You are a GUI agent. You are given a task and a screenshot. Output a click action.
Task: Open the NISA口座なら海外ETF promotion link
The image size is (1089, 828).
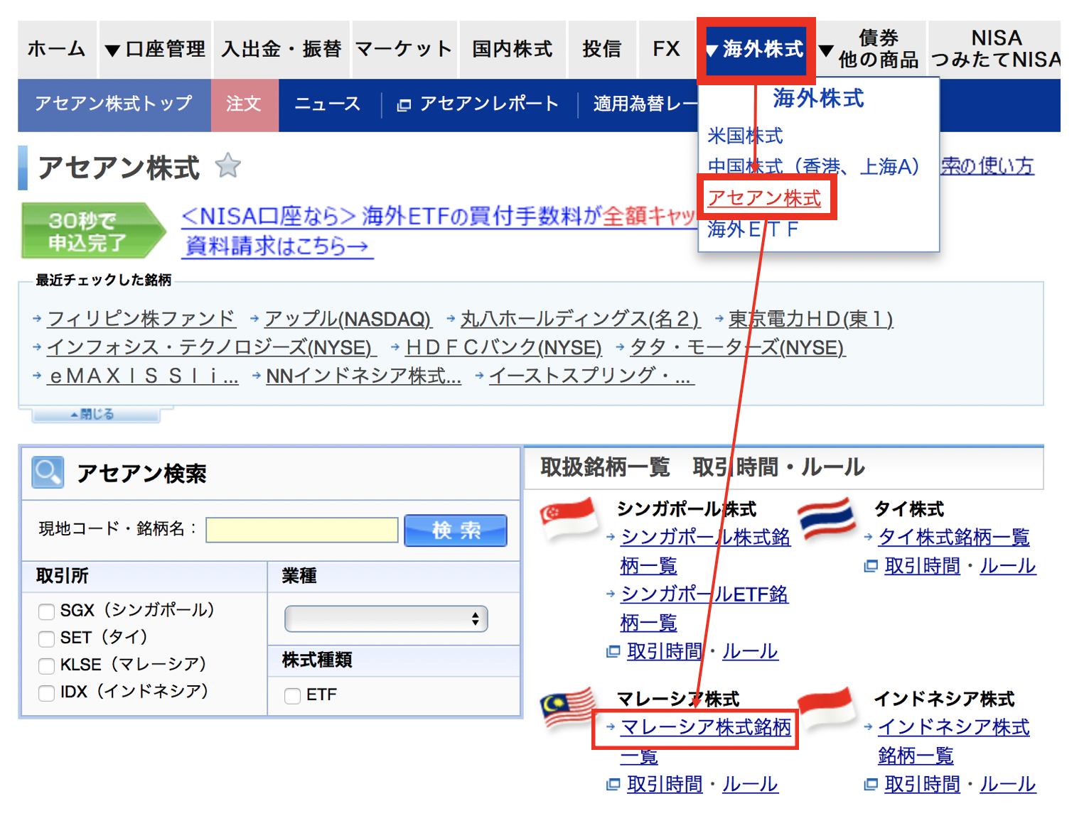(x=439, y=216)
